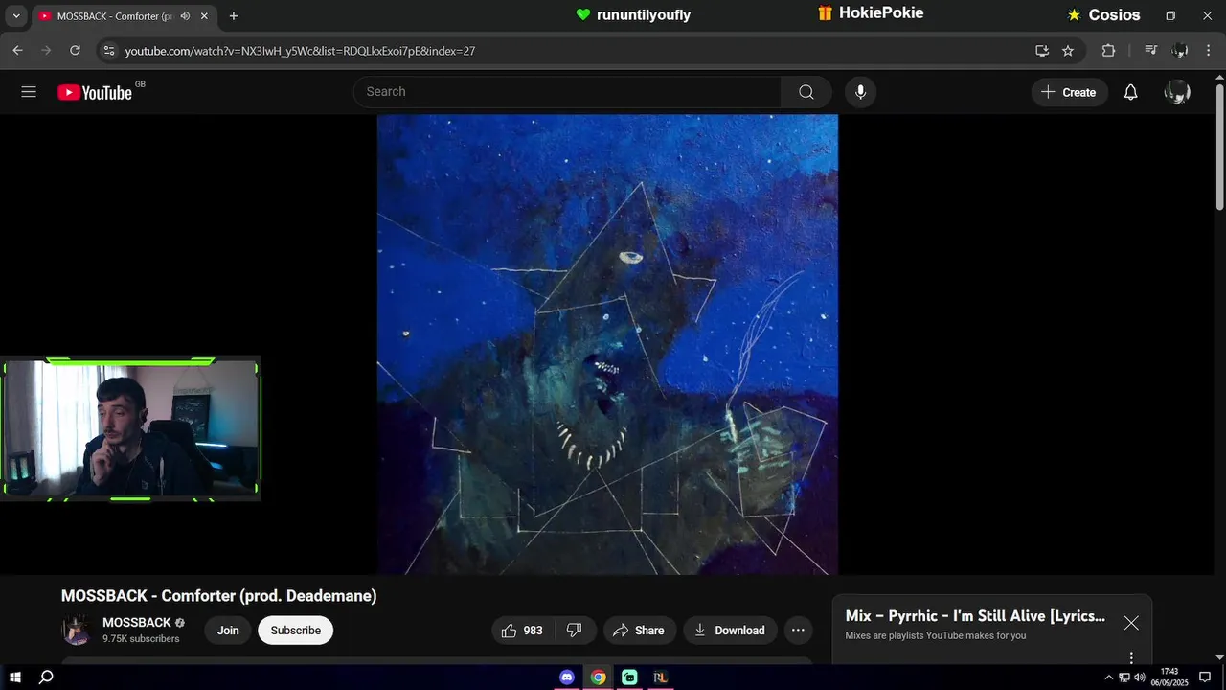This screenshot has height=690, width=1226.
Task: Reload the current page
Action: (75, 51)
